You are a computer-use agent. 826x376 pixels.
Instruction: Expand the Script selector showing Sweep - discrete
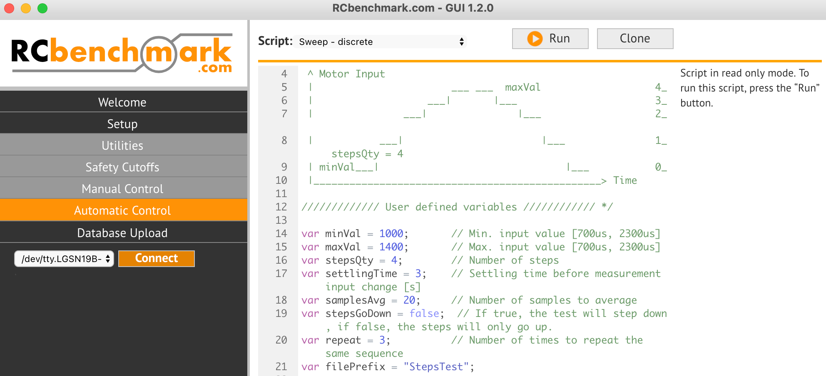coord(381,42)
